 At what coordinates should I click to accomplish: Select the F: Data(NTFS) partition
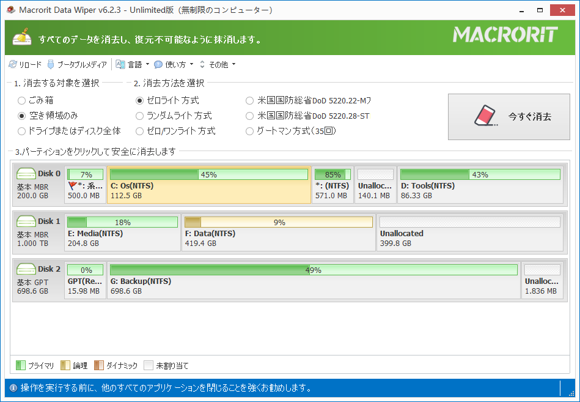point(279,233)
